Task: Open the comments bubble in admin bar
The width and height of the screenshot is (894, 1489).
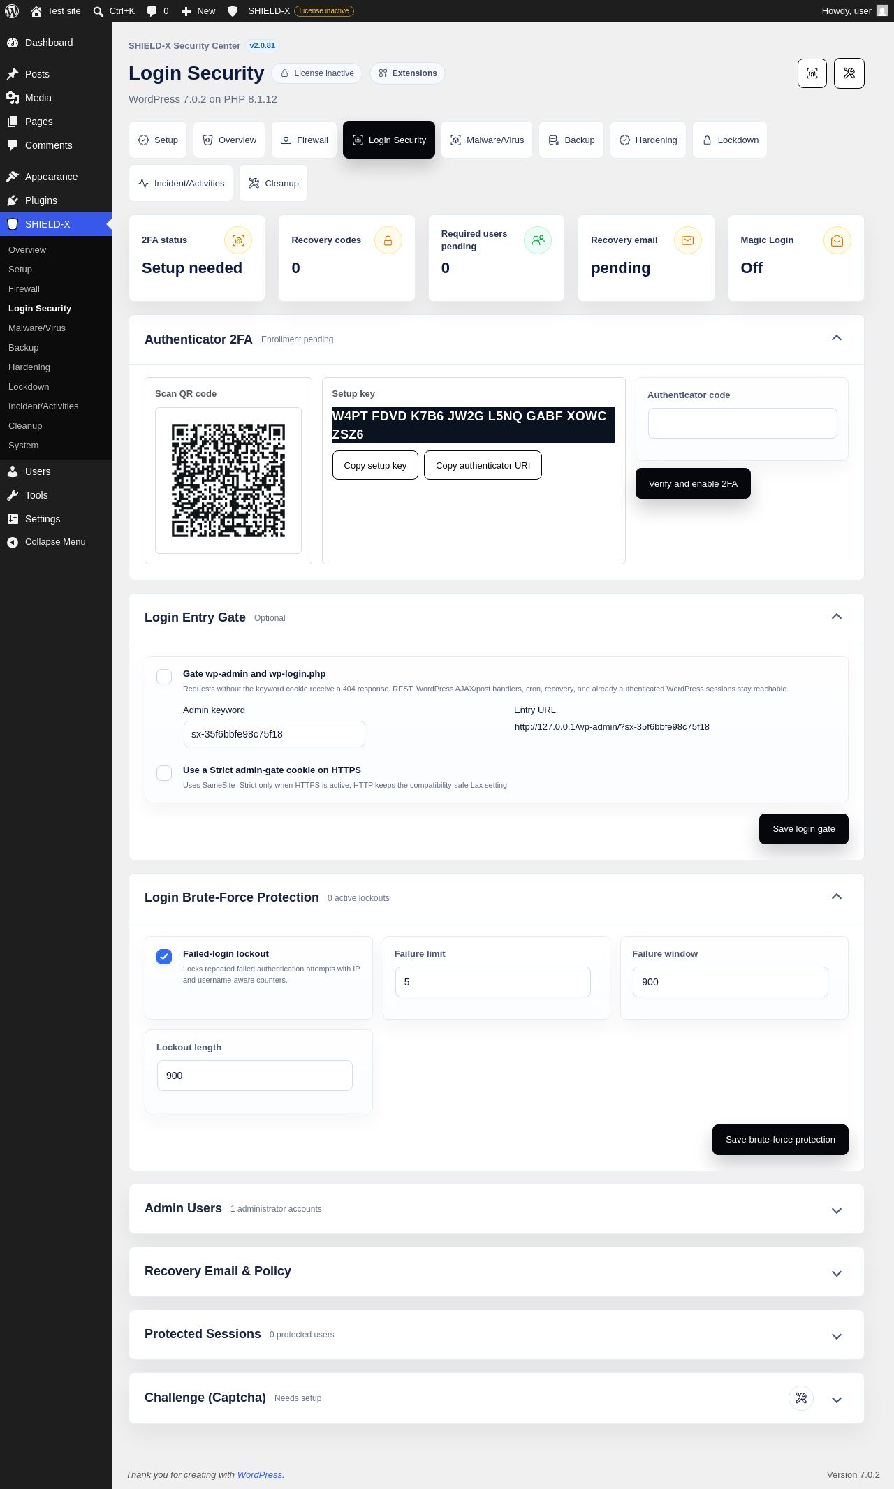Action: (152, 11)
